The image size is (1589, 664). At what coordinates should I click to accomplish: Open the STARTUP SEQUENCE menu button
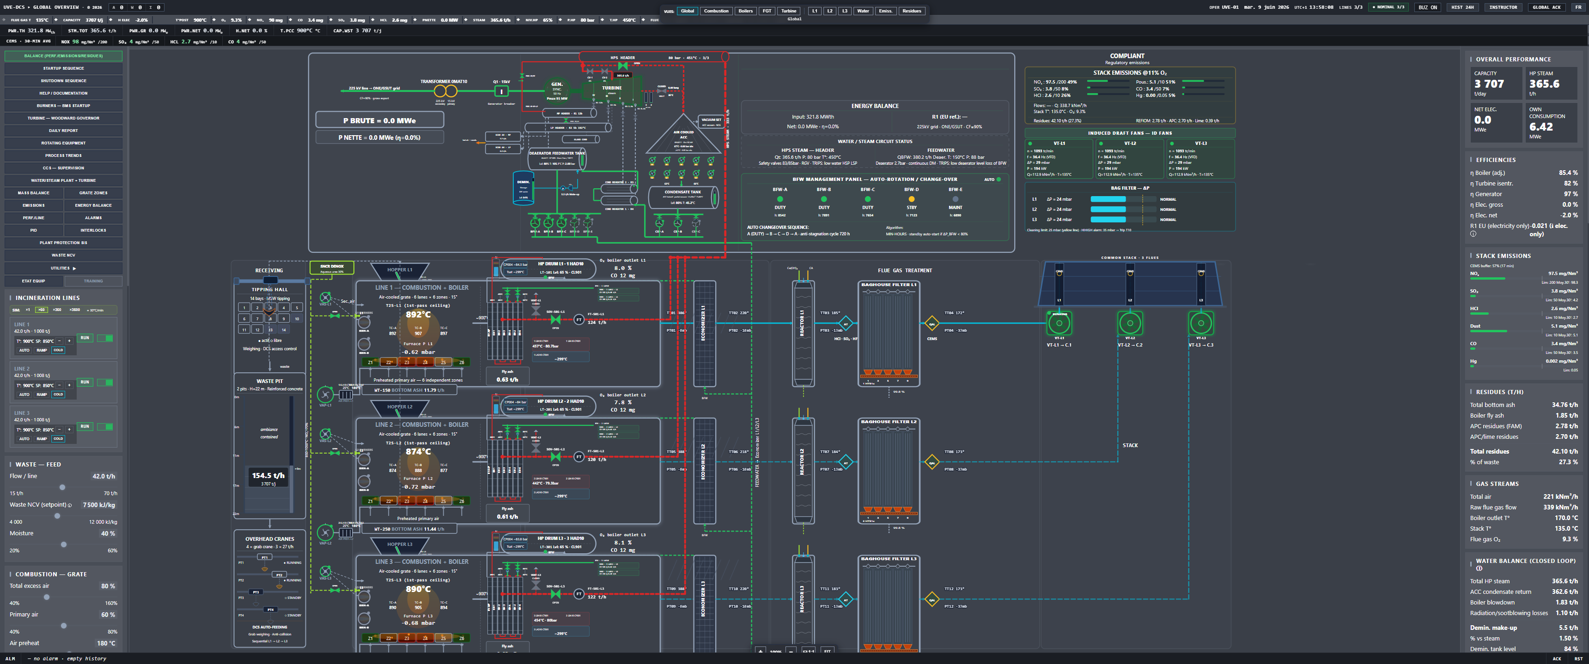[64, 68]
